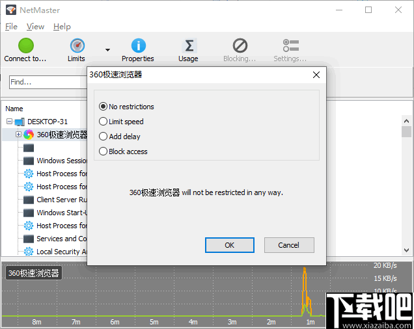Click the Blocking… toolbar icon

[240, 46]
